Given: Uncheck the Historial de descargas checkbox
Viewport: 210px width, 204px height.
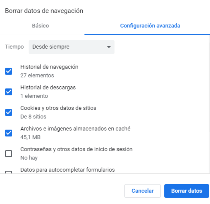Looking at the screenshot, I should pos(9,92).
